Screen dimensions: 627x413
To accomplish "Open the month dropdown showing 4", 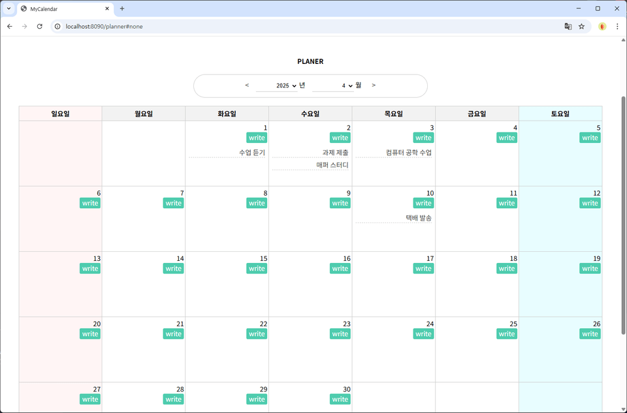I will (333, 85).
